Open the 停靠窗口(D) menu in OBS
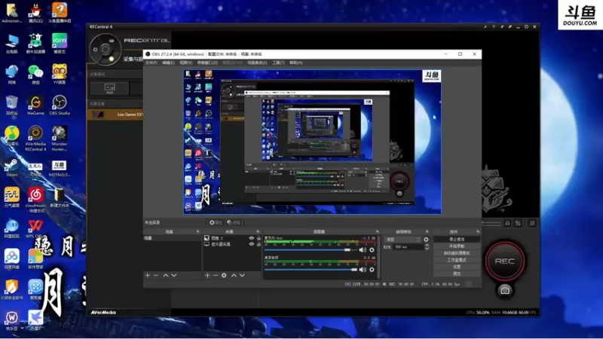 point(207,63)
